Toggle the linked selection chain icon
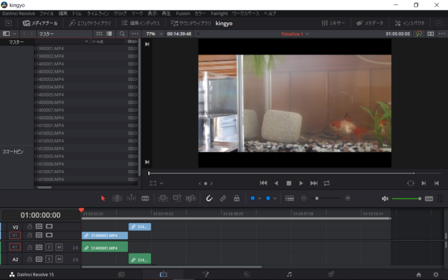This screenshot has height=280, width=448. pyautogui.click(x=223, y=198)
